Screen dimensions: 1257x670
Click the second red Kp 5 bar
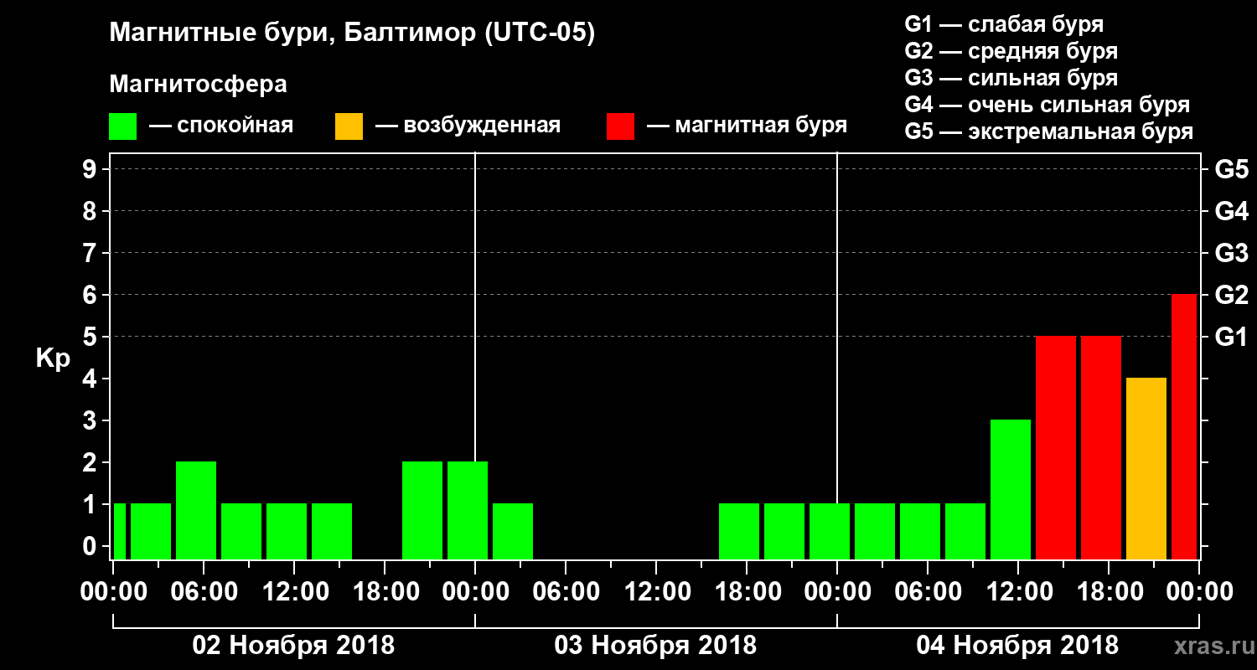tap(1101, 447)
